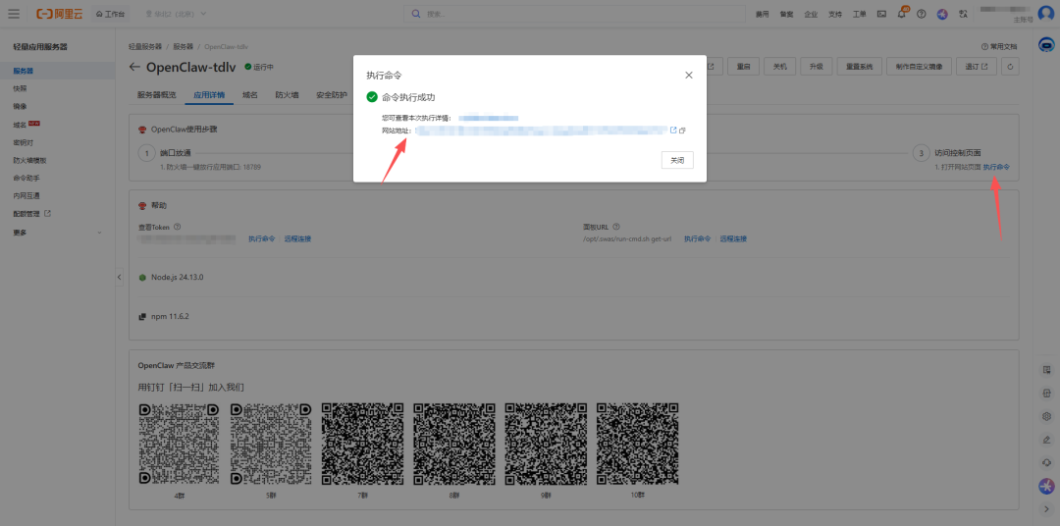1060x526 pixels.
Task: Collapse the left sidebar with the arrow handle
Action: [x=120, y=278]
